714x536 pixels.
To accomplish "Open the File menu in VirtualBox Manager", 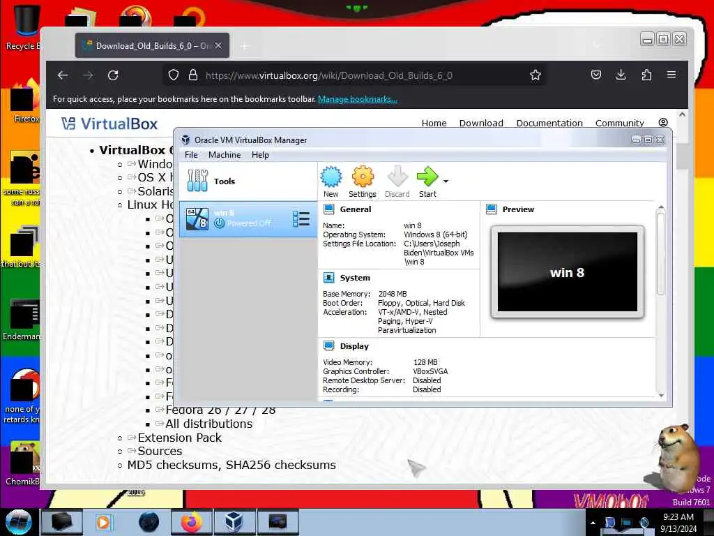I will pos(191,155).
